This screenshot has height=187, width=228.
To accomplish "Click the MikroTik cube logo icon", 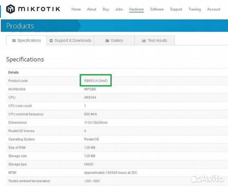I will [10, 9].
